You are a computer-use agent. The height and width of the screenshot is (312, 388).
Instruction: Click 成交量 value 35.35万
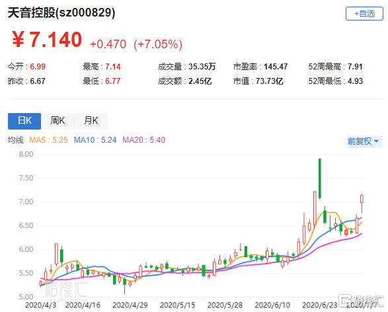(202, 67)
